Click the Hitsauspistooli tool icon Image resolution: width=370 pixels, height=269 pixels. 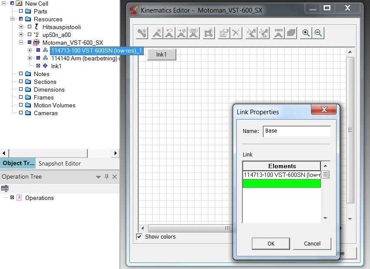pyautogui.click(x=36, y=27)
